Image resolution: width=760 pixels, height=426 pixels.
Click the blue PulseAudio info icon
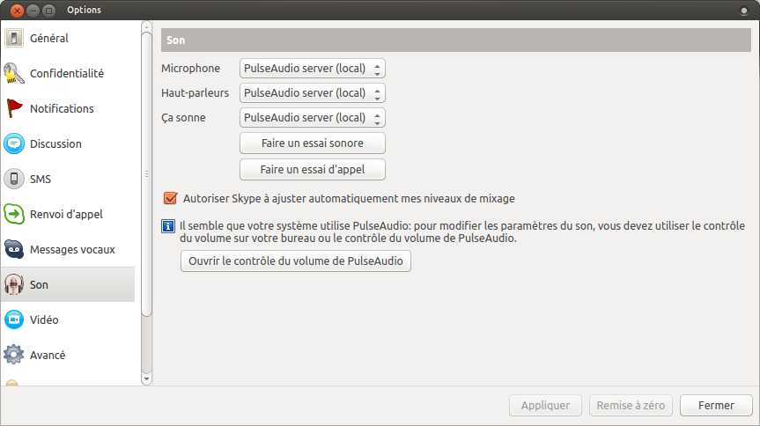click(168, 226)
